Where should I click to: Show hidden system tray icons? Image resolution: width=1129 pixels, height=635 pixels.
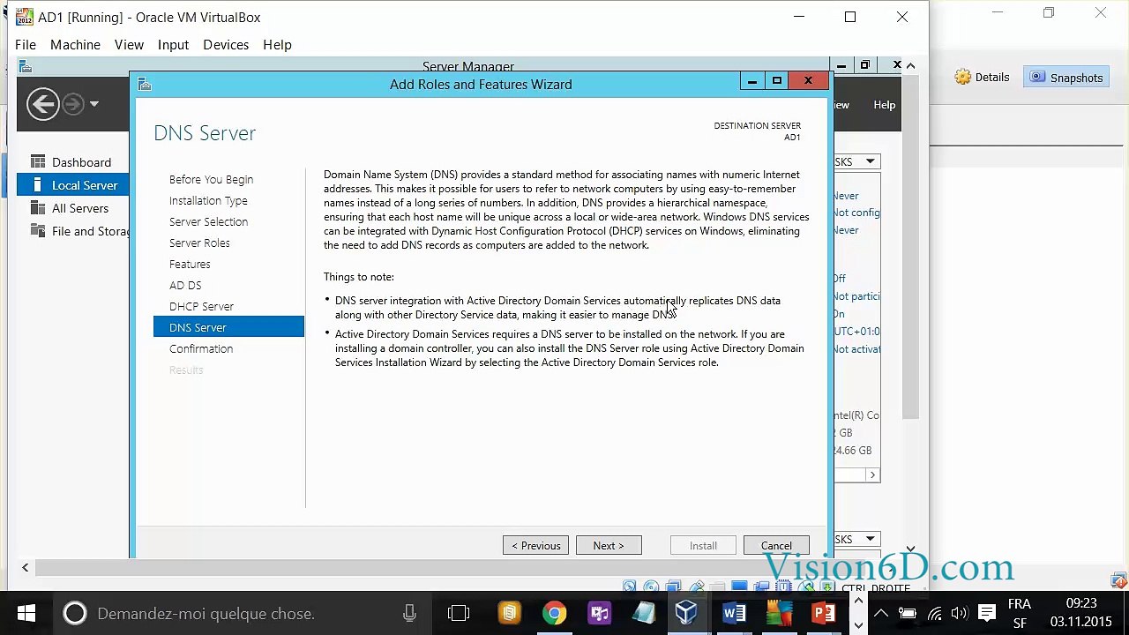[881, 614]
